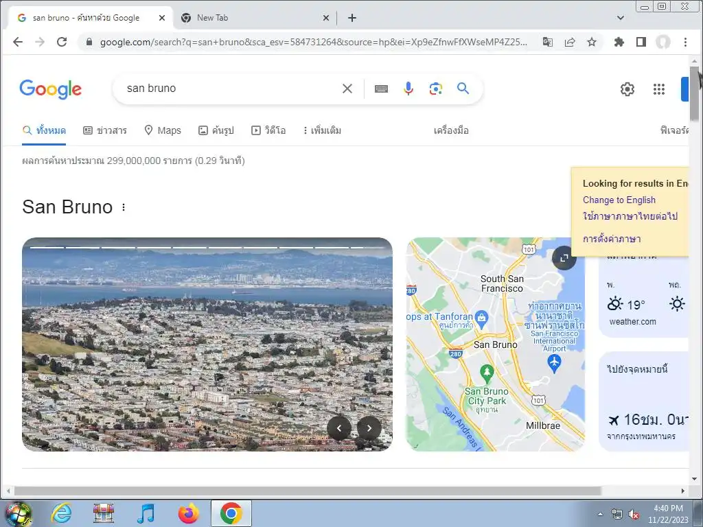This screenshot has height=527, width=703.
Task: Switch to the วิดีโอ videos tab
Action: pos(268,130)
